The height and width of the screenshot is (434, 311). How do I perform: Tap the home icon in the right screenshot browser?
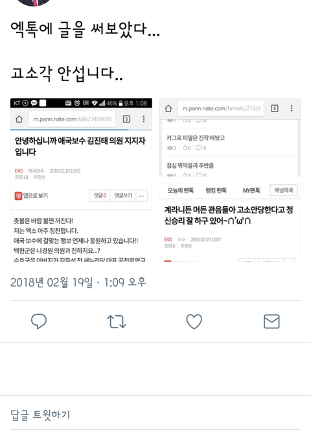pos(168,108)
